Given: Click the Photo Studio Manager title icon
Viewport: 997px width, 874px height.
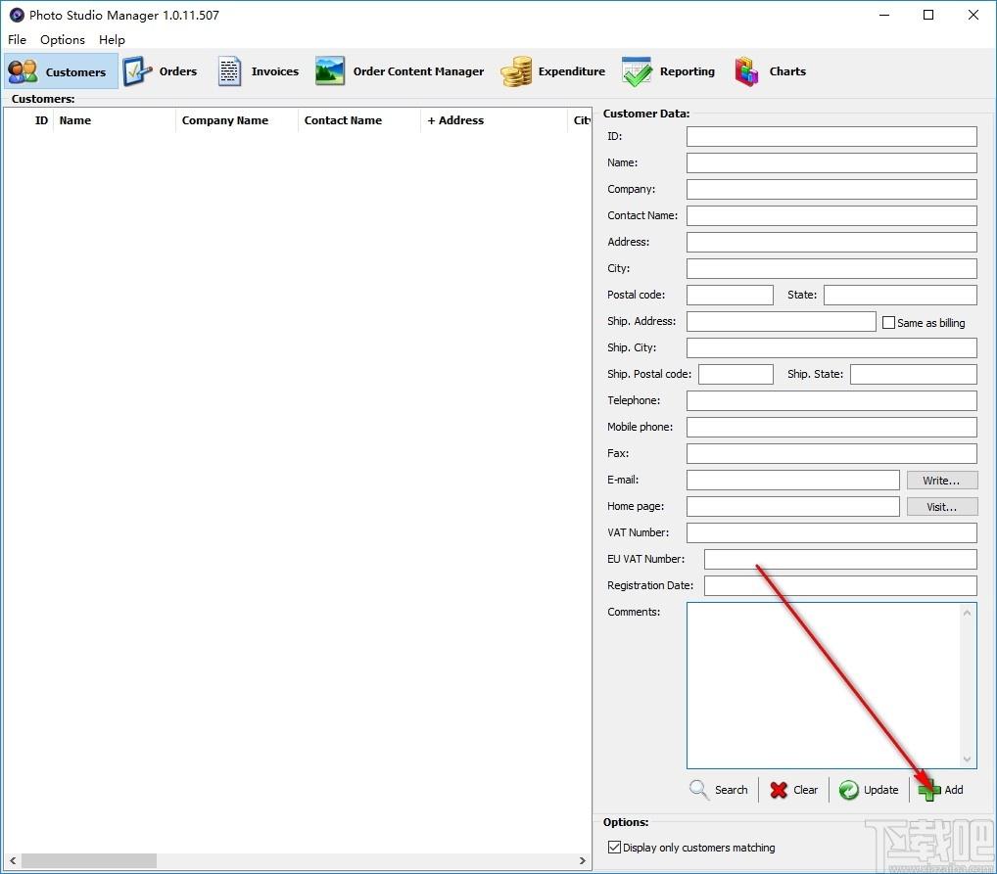Looking at the screenshot, I should (17, 15).
